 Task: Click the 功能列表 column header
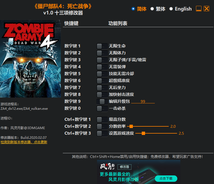coord(118,23)
